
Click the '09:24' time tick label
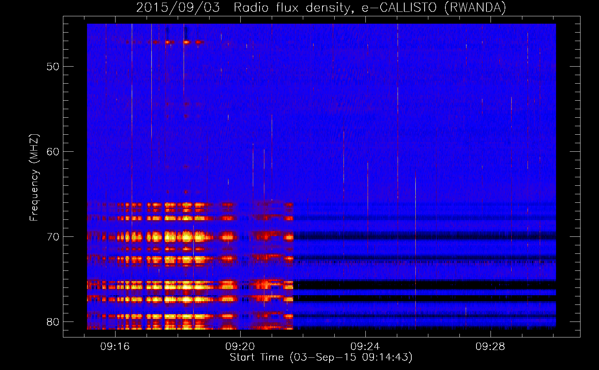pyautogui.click(x=365, y=346)
